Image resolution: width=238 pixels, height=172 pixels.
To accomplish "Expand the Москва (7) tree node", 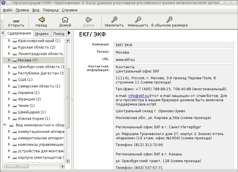I will 9,60.
